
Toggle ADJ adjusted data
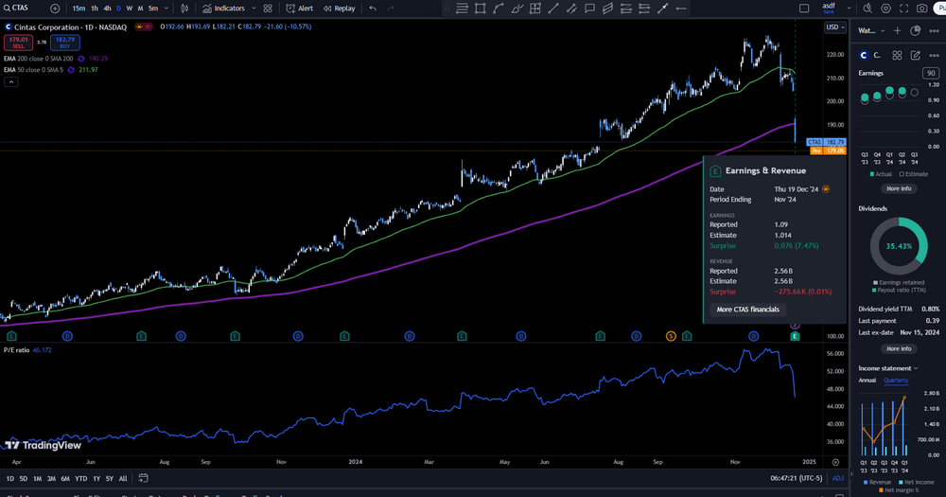coord(838,478)
